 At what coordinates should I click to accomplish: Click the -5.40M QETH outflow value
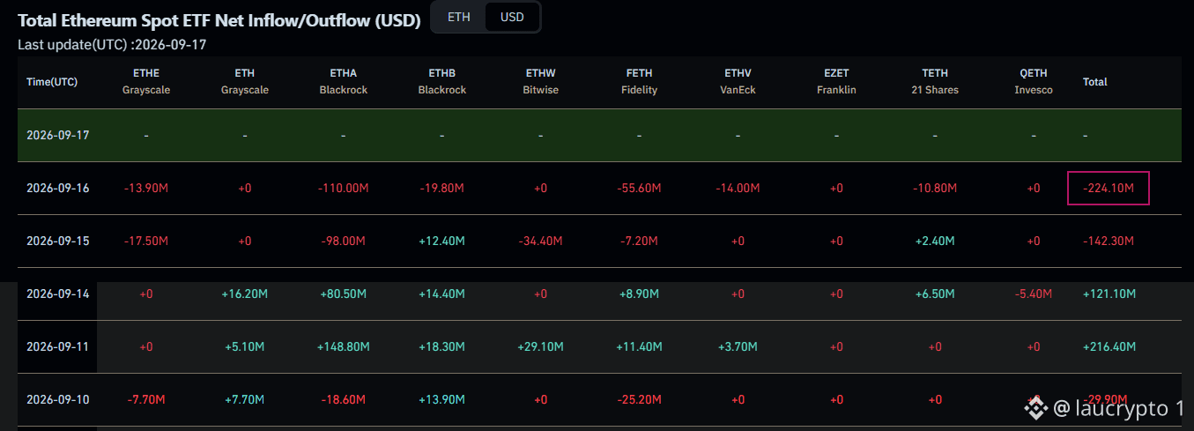(1034, 294)
